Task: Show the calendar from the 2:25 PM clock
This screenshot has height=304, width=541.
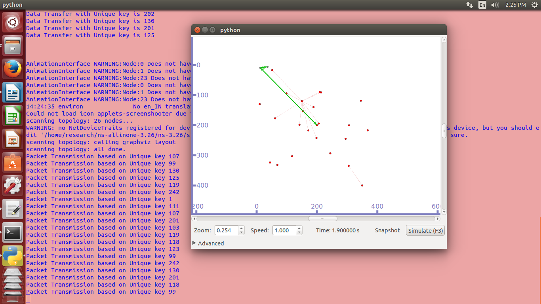Action: click(516, 5)
